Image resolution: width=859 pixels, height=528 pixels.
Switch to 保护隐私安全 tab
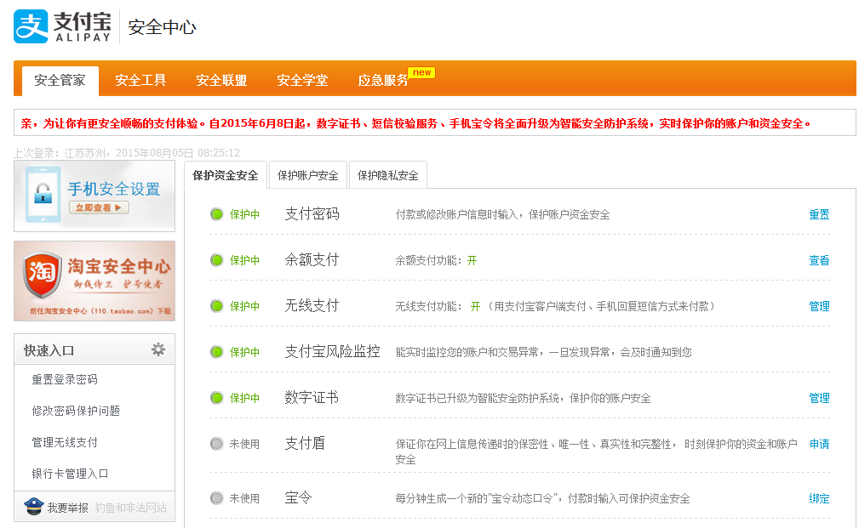[388, 175]
